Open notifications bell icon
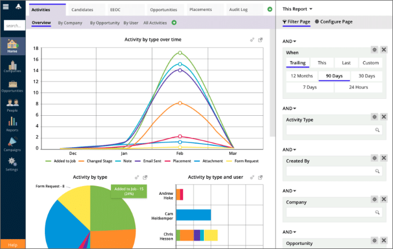This screenshot has height=249, width=393. tap(18, 6)
